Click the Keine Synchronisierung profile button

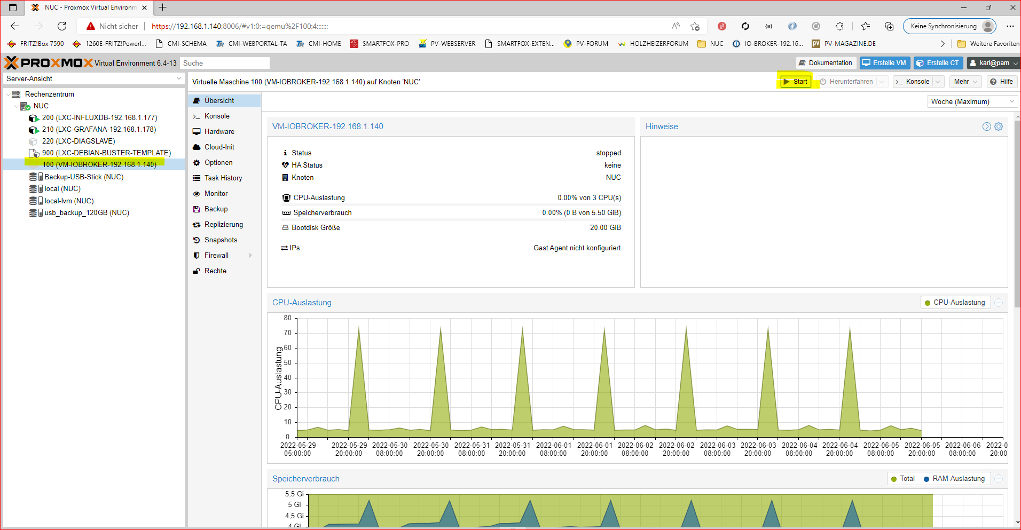coord(949,26)
